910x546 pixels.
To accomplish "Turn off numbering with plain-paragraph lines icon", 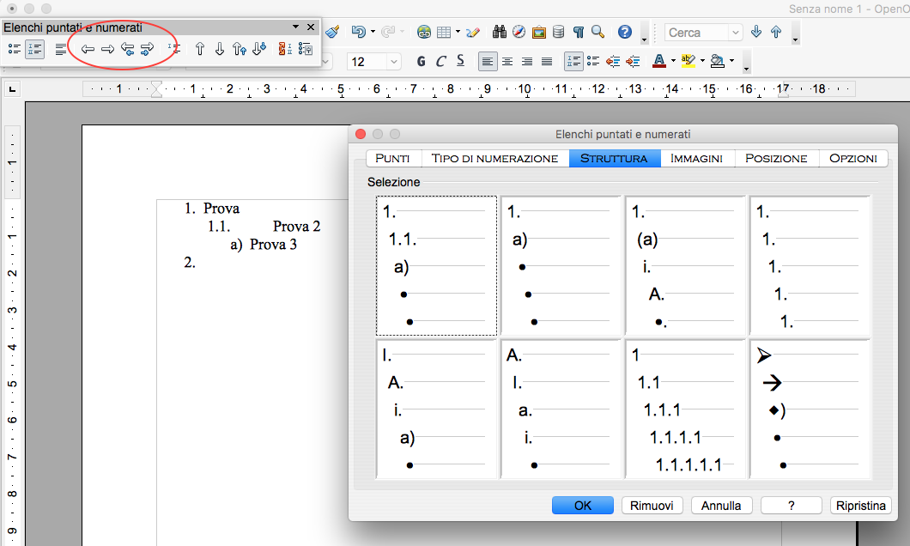I will pos(60,49).
